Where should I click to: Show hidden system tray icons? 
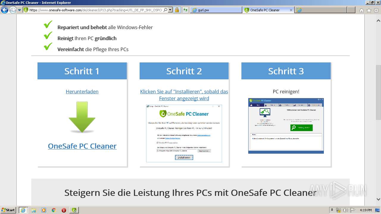pyautogui.click(x=332, y=210)
